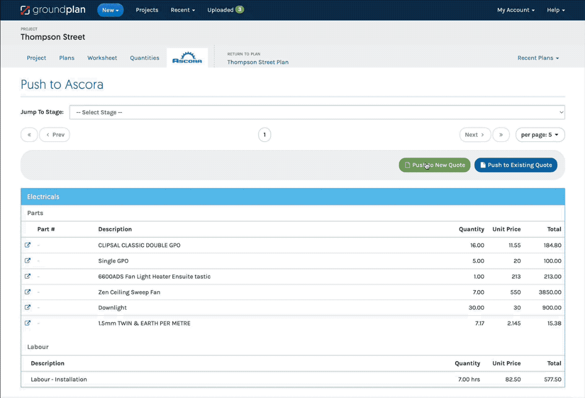Switch to the Worksheet tab
This screenshot has height=398, width=585.
point(102,58)
